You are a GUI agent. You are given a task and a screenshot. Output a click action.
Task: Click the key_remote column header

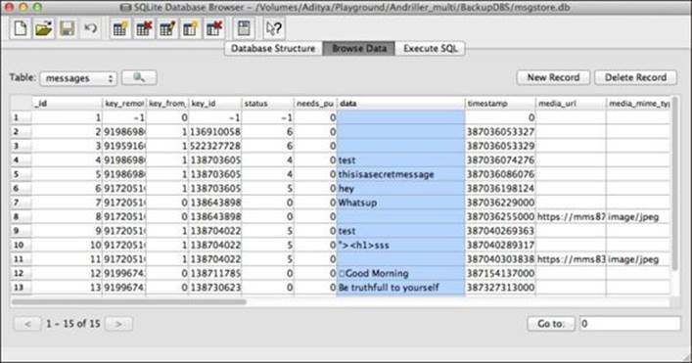coord(124,103)
